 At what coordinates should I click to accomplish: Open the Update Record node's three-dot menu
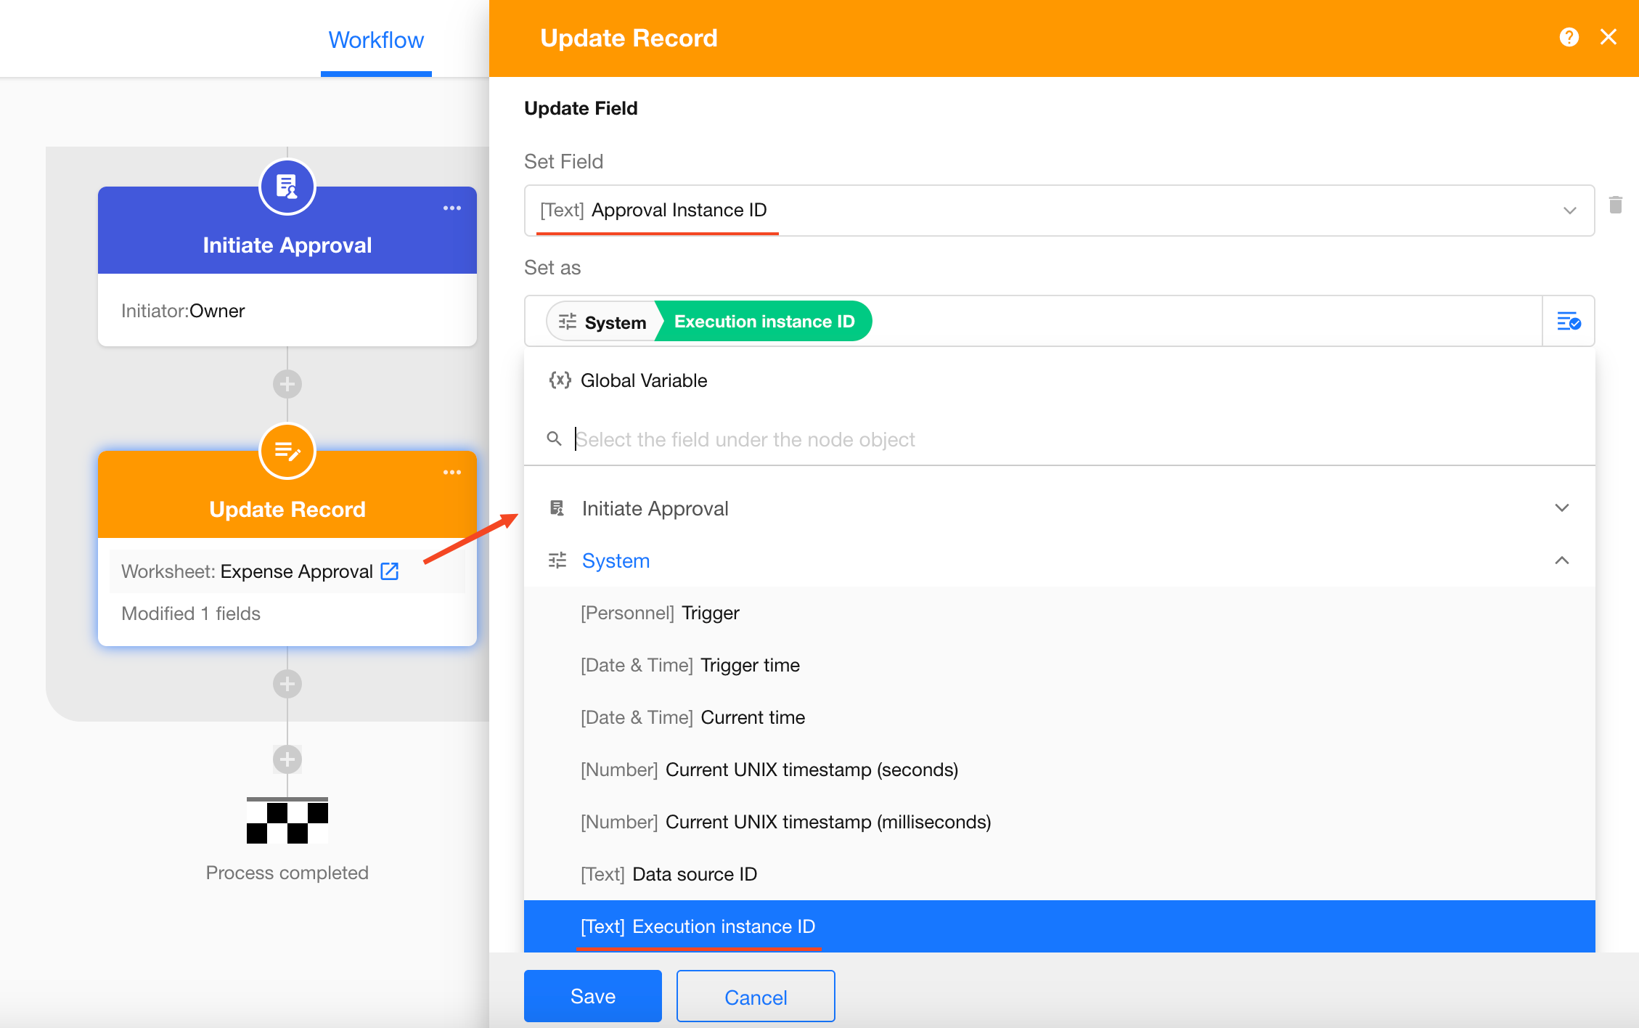451,473
